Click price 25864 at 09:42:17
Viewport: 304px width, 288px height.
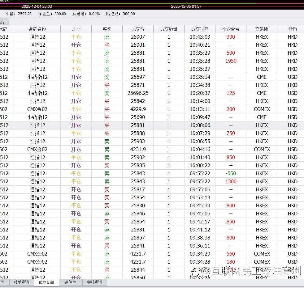[138, 222]
